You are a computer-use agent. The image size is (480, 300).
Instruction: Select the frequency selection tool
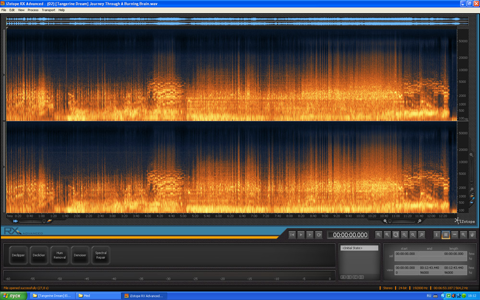(x=455, y=235)
